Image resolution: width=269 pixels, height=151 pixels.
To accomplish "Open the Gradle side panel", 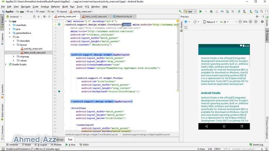I will click(267, 21).
